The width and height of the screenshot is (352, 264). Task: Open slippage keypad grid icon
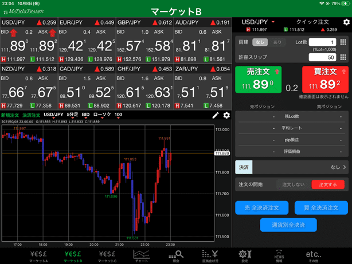[343, 57]
